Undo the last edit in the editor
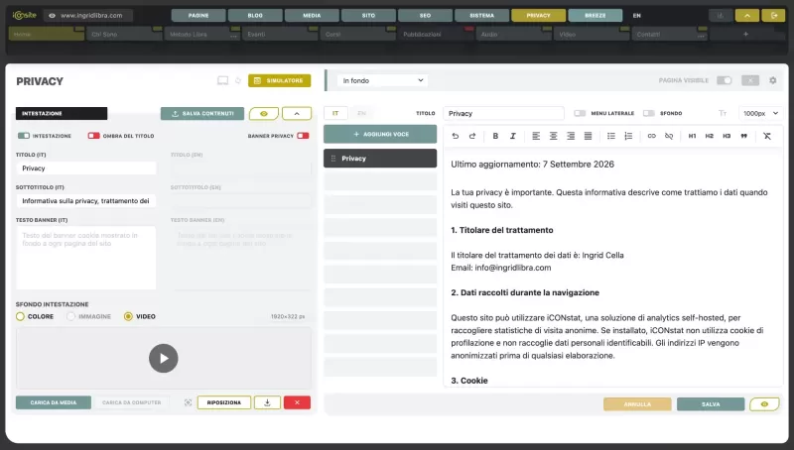This screenshot has width=794, height=450. (456, 136)
